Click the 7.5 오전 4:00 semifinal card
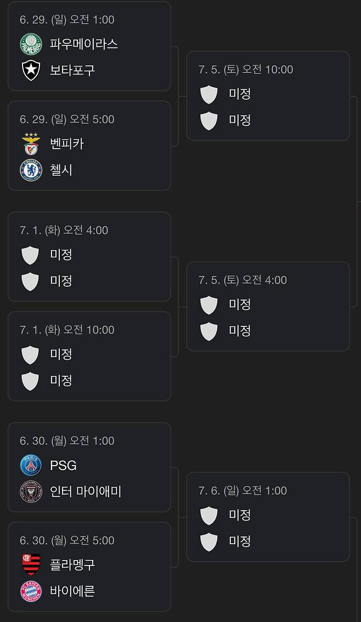This screenshot has width=361, height=622. click(x=268, y=306)
